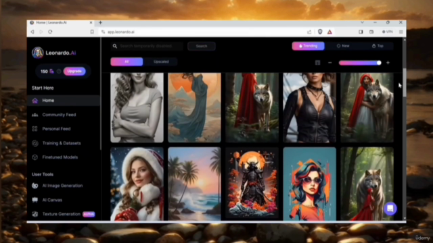Click the browser back arrow
433x243 pixels.
32,32
